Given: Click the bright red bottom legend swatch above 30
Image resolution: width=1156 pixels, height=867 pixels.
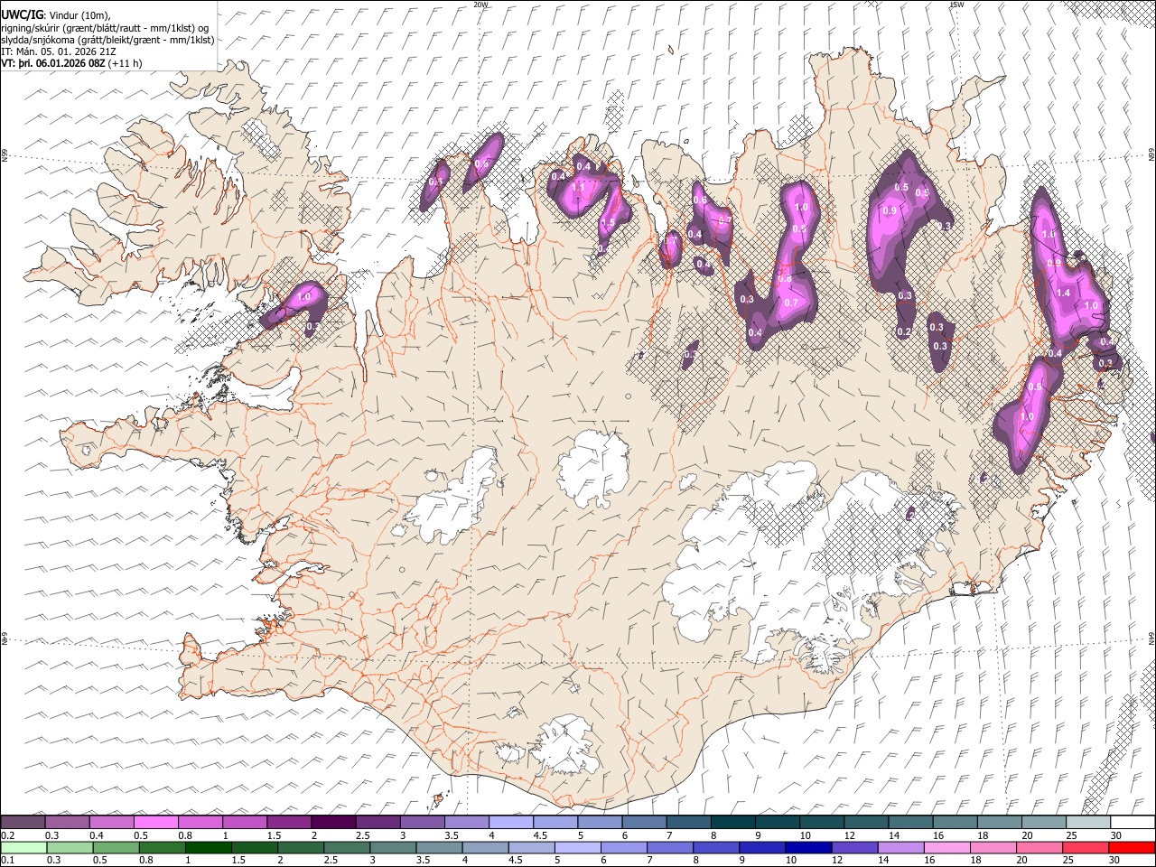Looking at the screenshot, I should click(1132, 848).
